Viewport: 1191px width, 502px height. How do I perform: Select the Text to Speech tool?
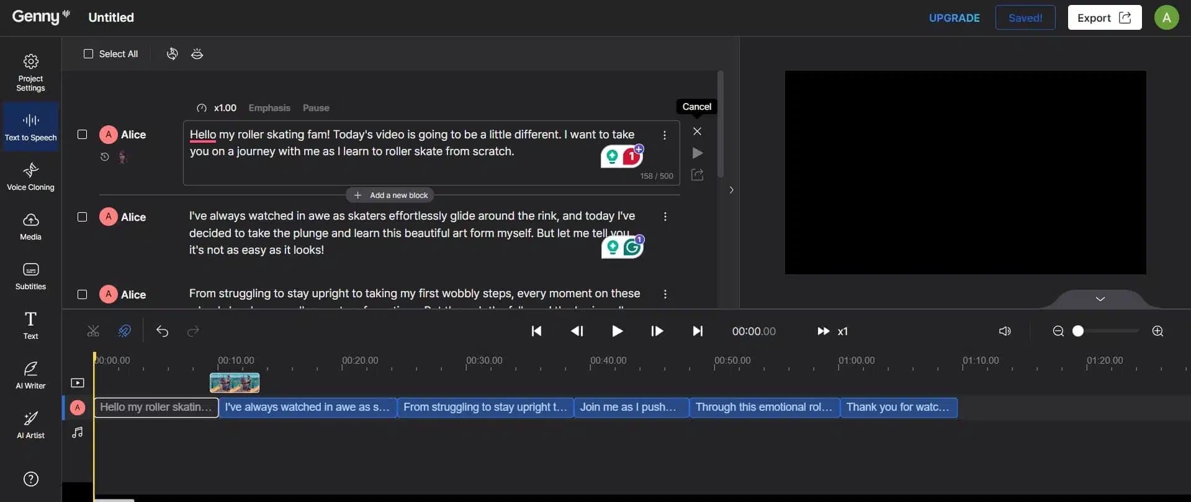click(30, 127)
